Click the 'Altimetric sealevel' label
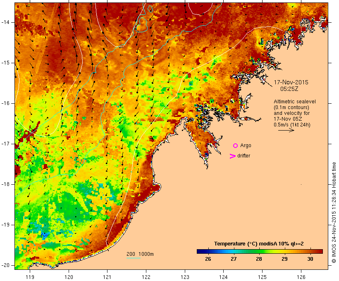339x281 pixels. pos(295,102)
